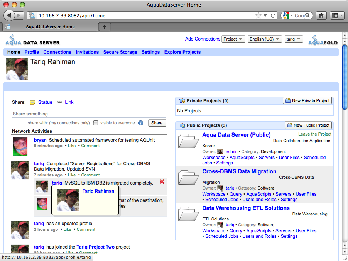Click the Public Projects globe folder icon
This screenshot has width=348, height=261.
coord(182,125)
